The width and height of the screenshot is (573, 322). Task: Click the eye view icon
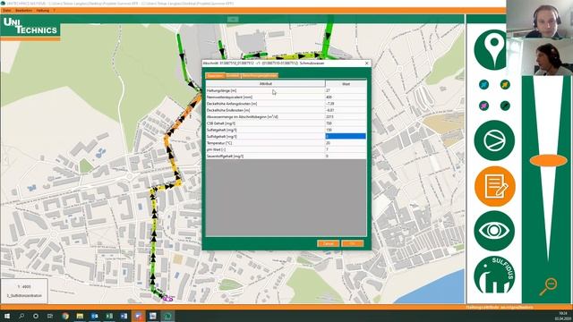(x=494, y=231)
